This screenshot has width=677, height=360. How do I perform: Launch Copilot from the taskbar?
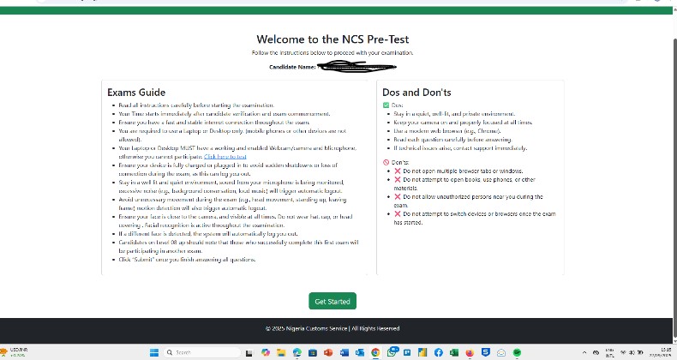266,352
